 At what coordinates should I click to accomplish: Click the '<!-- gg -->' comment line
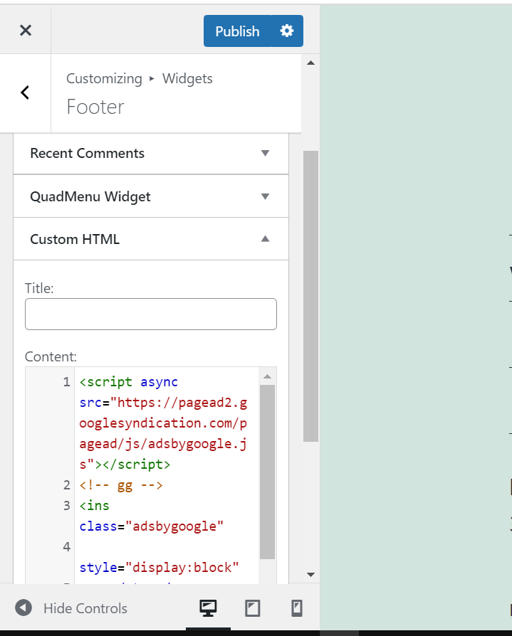[x=121, y=485]
